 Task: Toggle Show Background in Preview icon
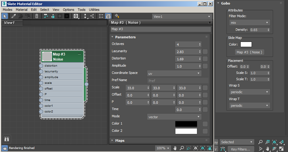(x=67, y=16)
